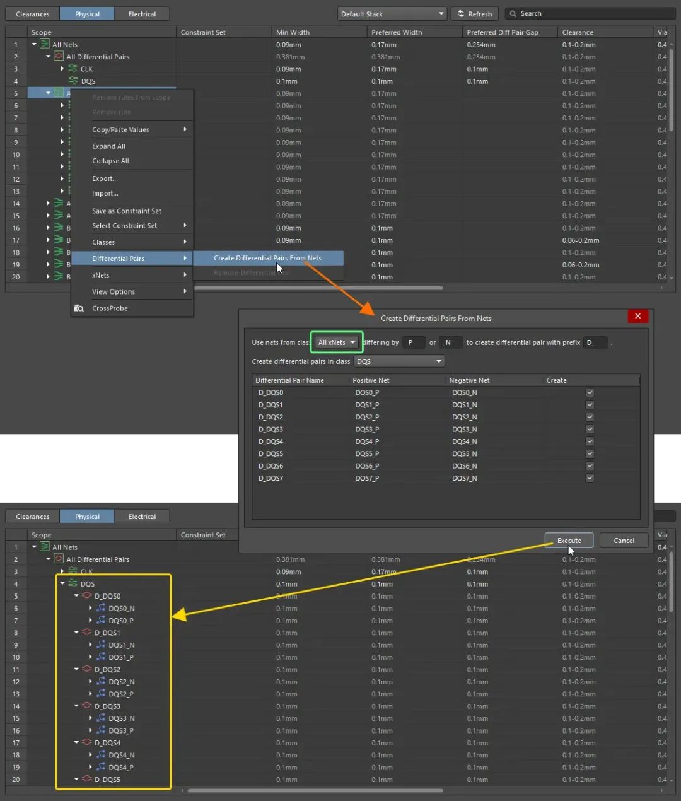Click the DQS0_N net icon
681x801 pixels.
101,608
